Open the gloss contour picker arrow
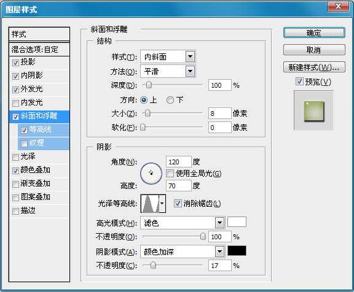Screen dimensions: 354x292 162,204
